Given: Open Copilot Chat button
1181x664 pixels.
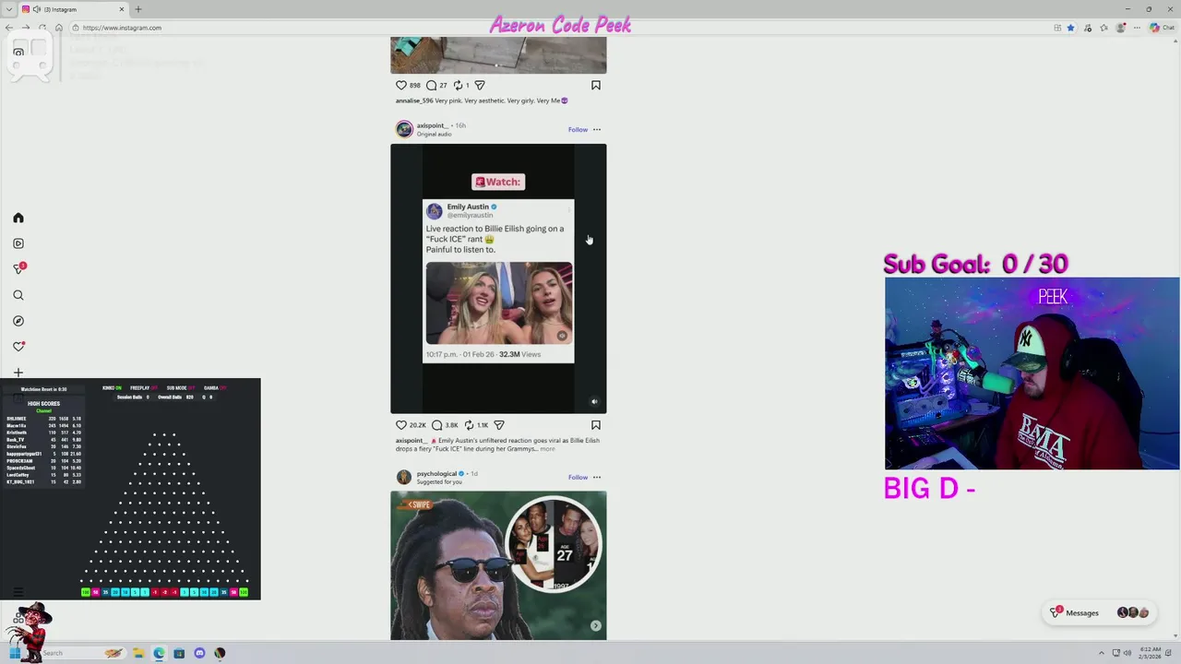Looking at the screenshot, I should (x=1162, y=28).
